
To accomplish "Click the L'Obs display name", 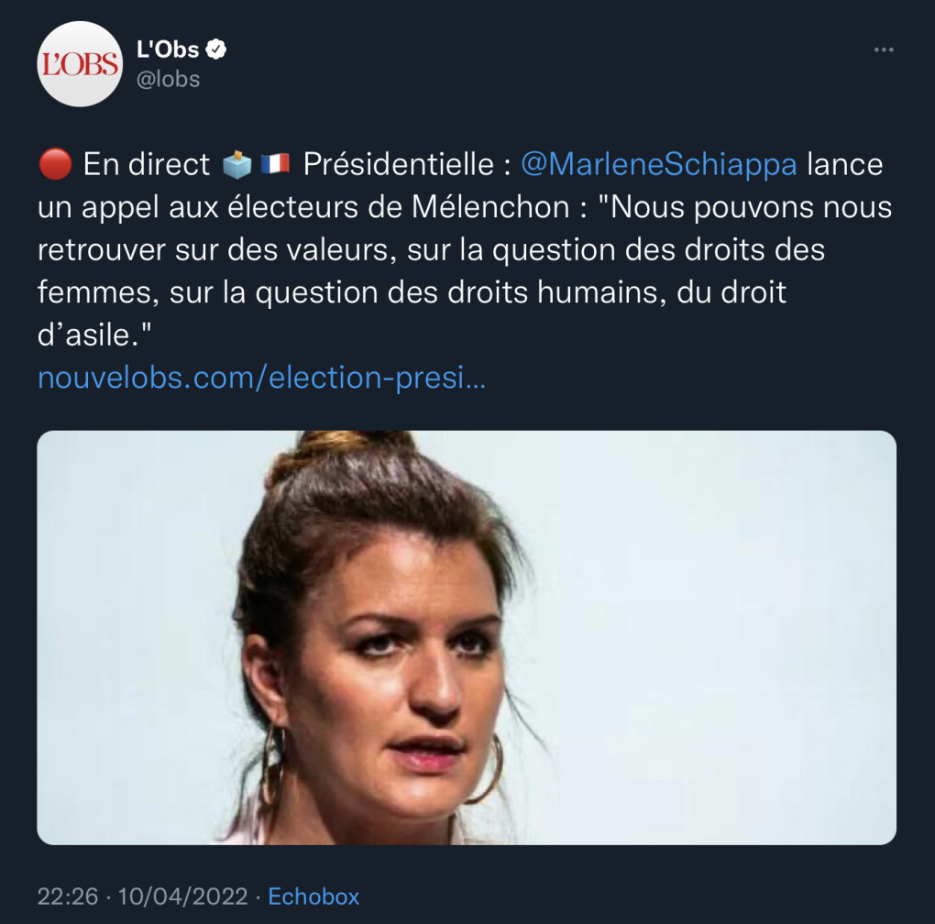I will pos(168,49).
